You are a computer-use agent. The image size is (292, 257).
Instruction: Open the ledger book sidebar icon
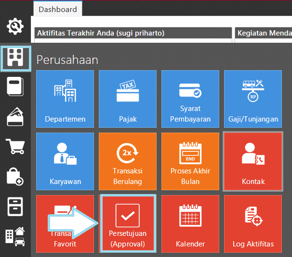pyautogui.click(x=15, y=87)
